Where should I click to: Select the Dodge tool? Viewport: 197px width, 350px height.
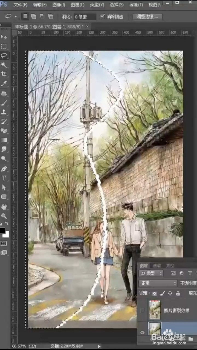pos(4,159)
